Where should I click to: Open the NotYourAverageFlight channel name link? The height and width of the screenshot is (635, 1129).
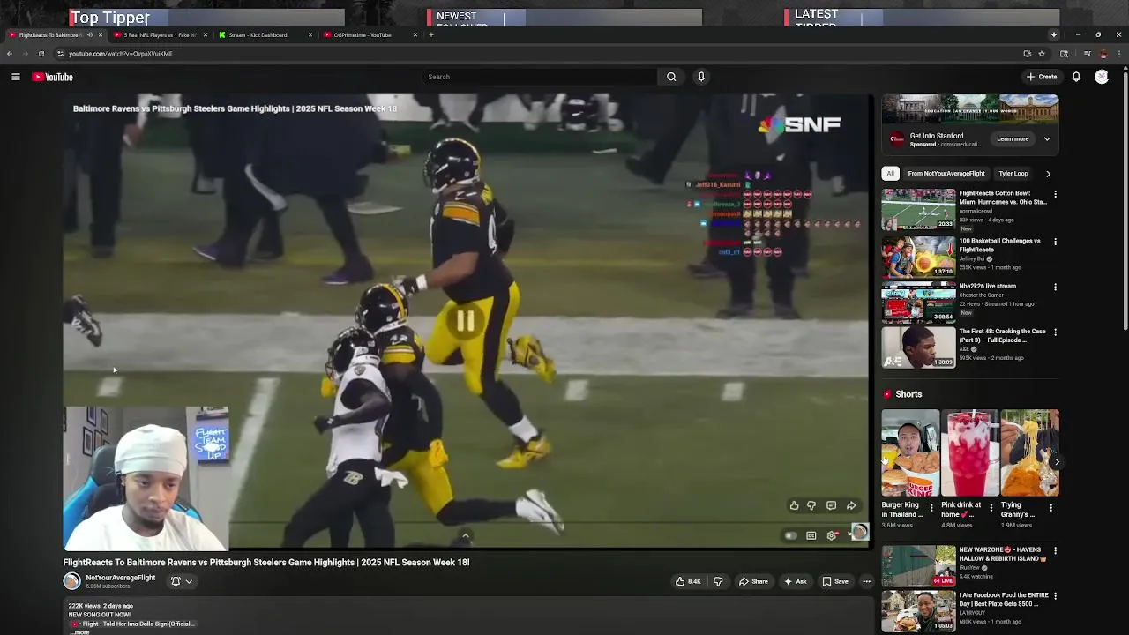[x=121, y=578]
